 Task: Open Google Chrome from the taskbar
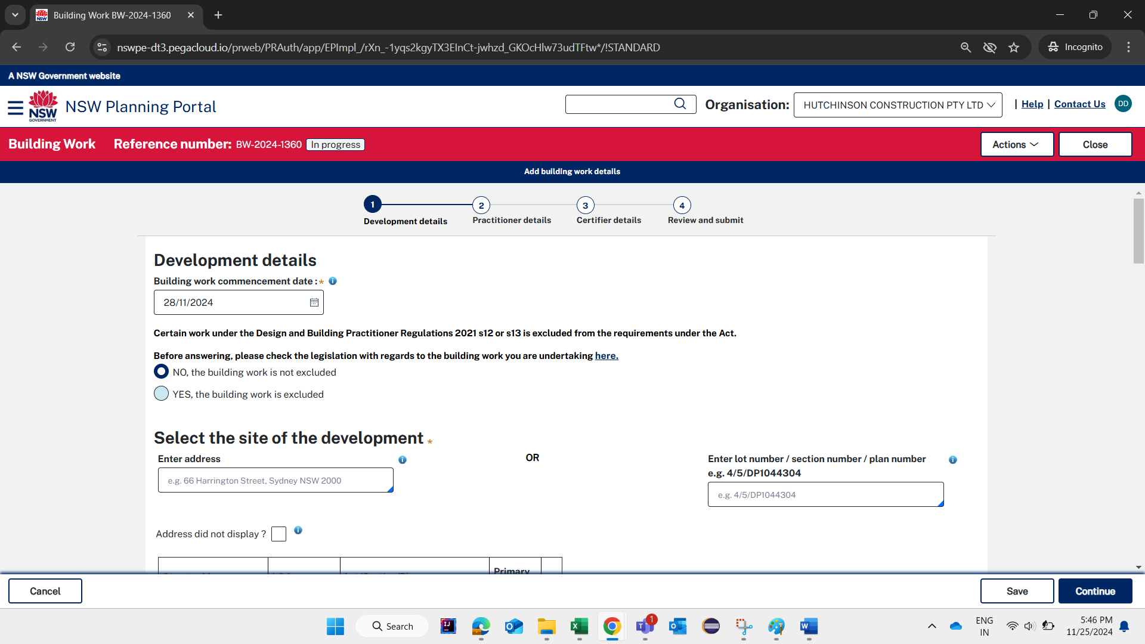click(612, 626)
